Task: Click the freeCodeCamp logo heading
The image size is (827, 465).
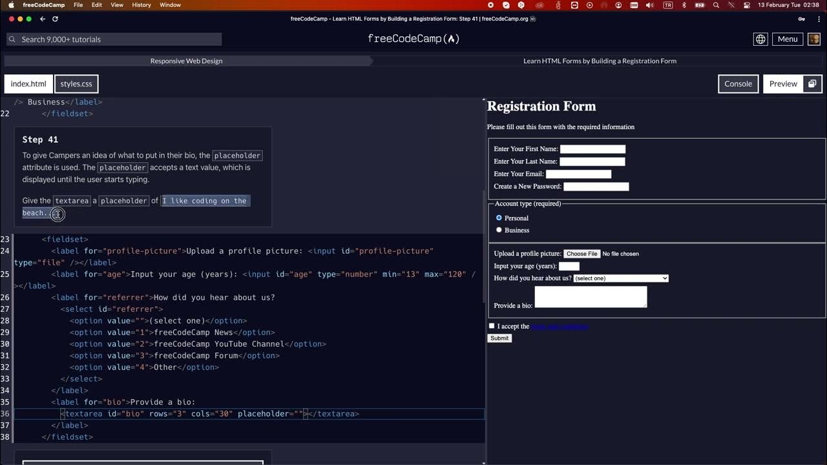Action: click(x=413, y=39)
